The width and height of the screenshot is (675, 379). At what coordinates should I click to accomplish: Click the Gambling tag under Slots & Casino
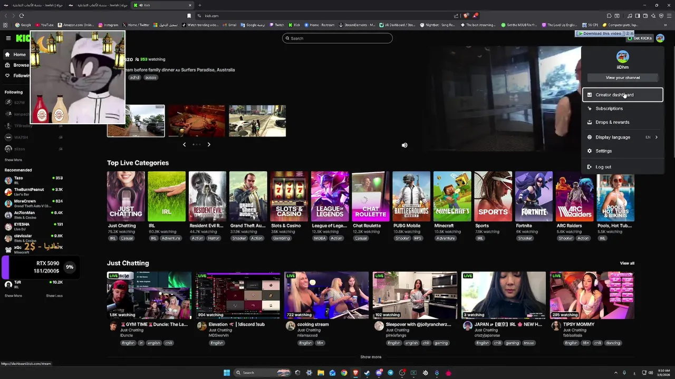tap(282, 238)
